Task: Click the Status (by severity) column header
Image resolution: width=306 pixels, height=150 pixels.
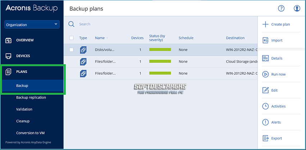Action: point(157,38)
